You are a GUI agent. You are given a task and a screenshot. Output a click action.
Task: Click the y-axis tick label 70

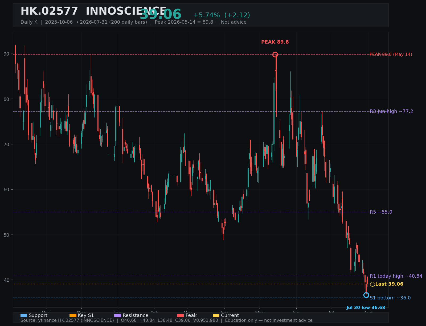click(6, 144)
